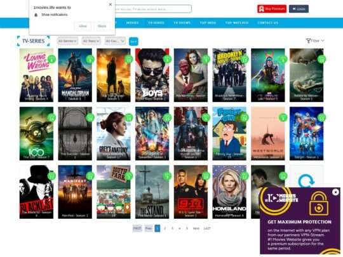Open The Stand Season 1 poster
The width and height of the screenshot is (343, 257).
(x=152, y=192)
